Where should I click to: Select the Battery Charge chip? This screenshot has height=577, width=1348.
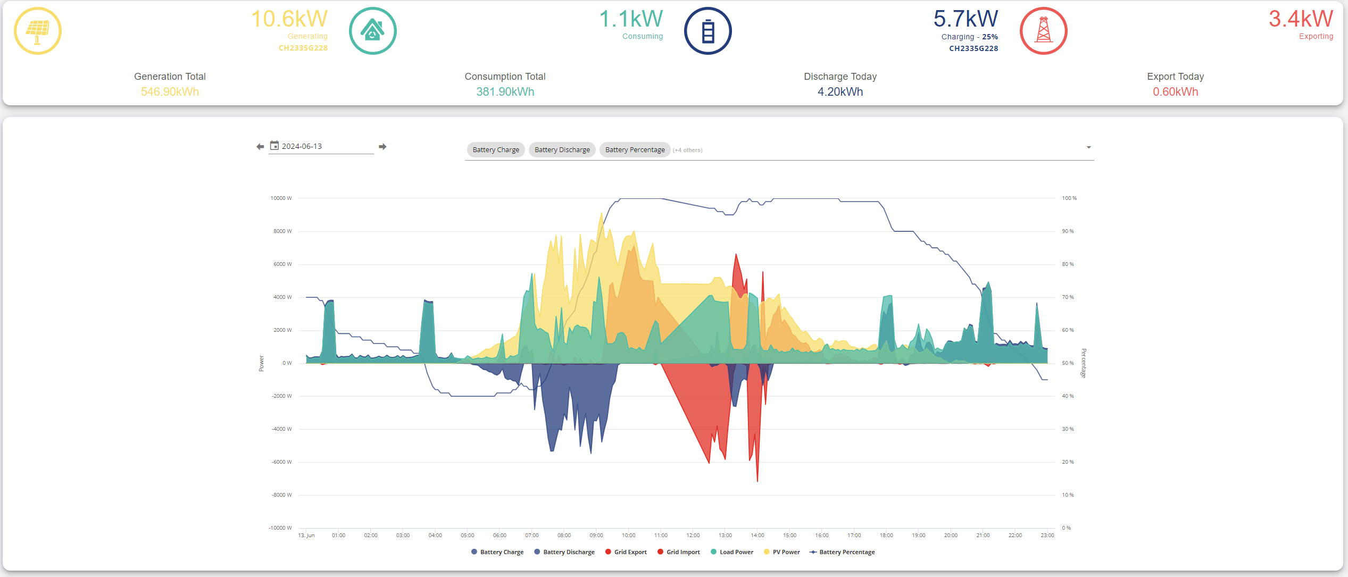[496, 150]
